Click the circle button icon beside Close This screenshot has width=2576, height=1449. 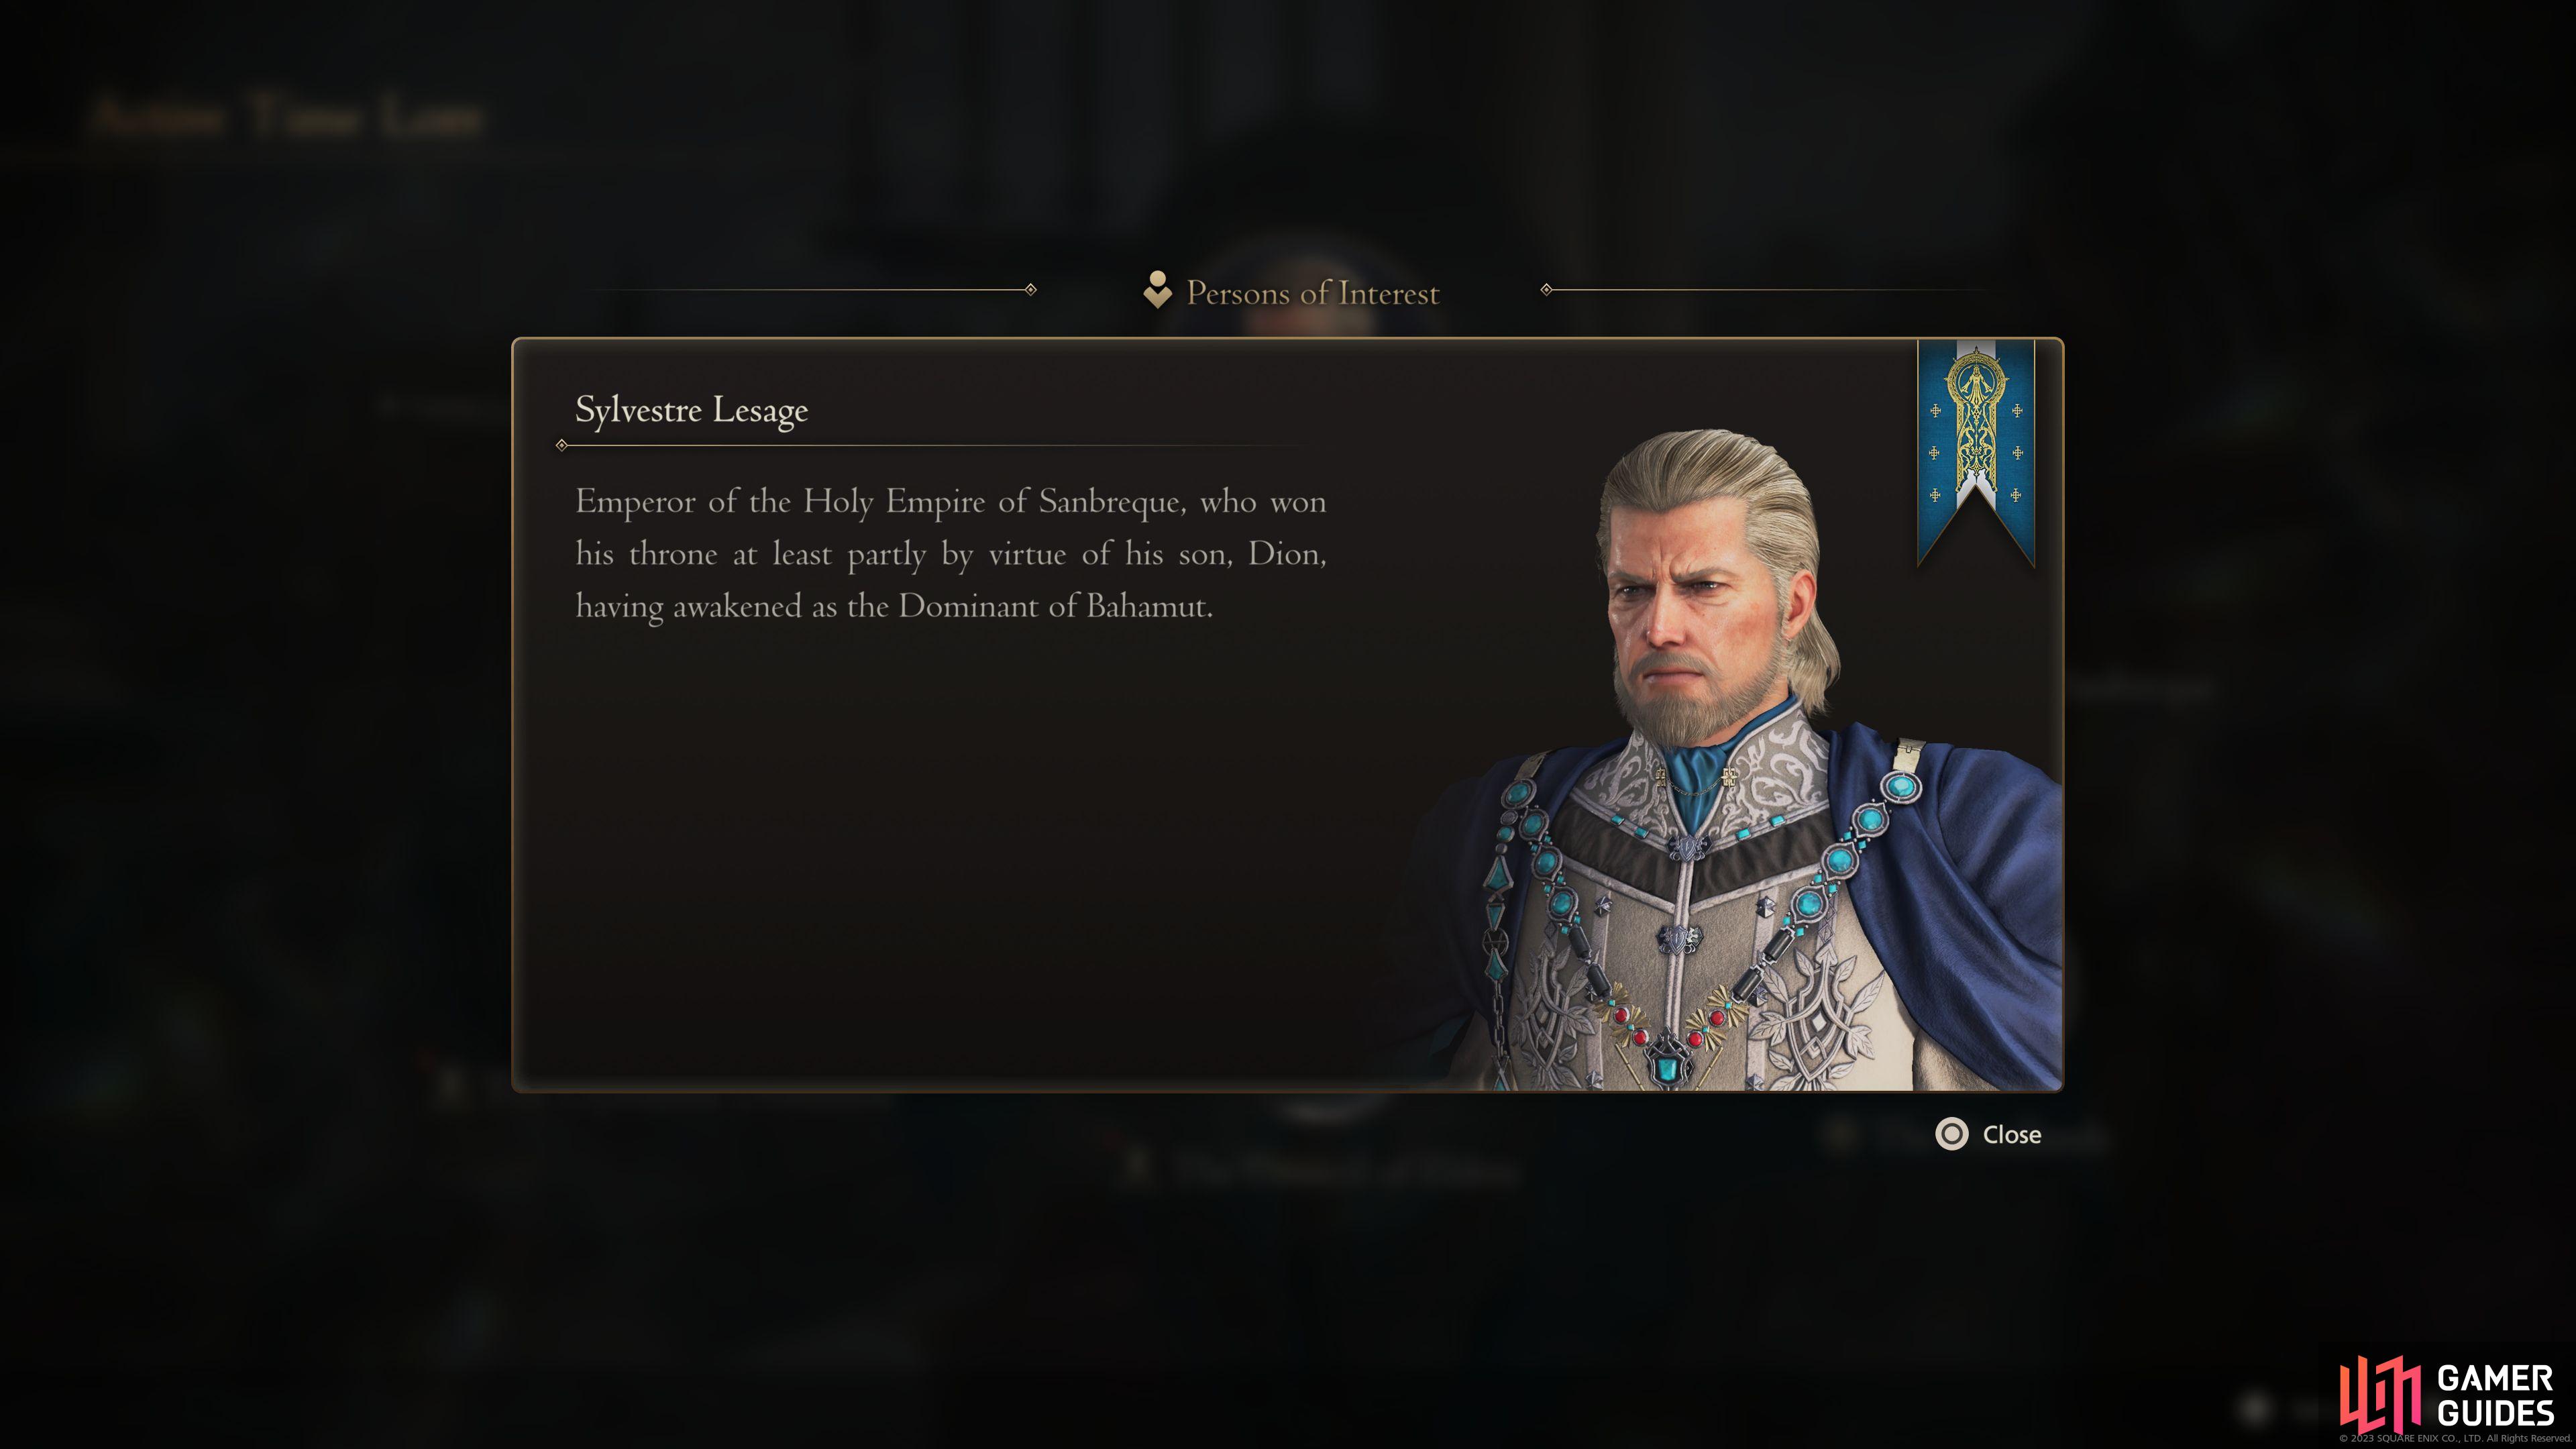point(1951,1134)
